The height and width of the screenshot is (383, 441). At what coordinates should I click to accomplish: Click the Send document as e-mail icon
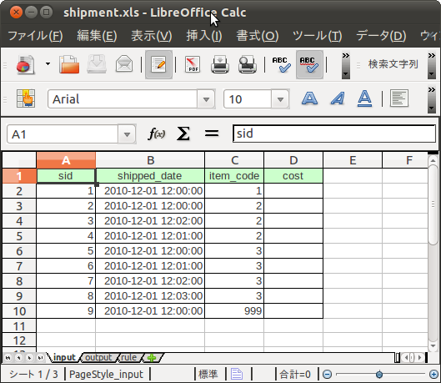point(124,64)
